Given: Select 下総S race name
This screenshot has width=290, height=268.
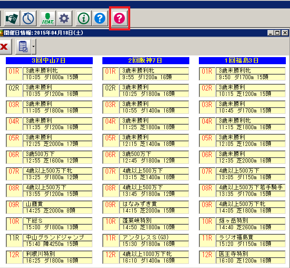Looking at the screenshot, I should pos(57,220).
